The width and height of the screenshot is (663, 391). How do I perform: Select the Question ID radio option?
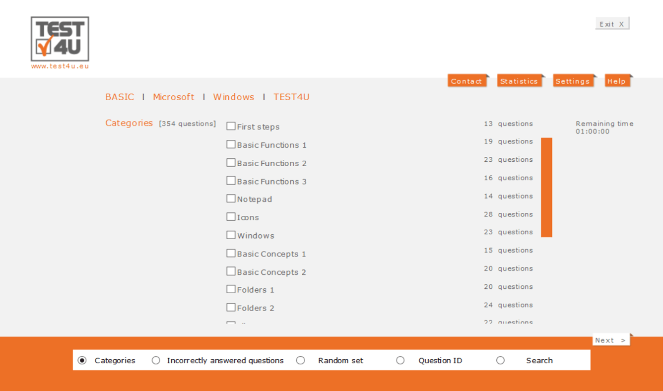click(400, 360)
